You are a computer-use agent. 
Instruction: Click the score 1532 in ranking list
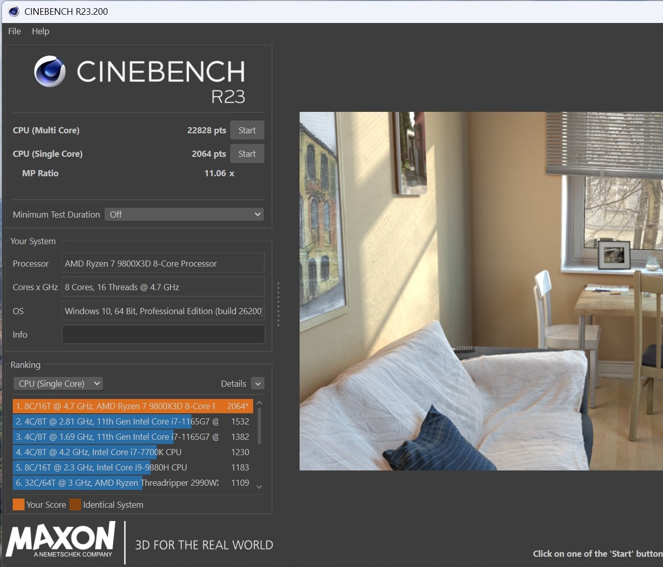[x=240, y=421]
